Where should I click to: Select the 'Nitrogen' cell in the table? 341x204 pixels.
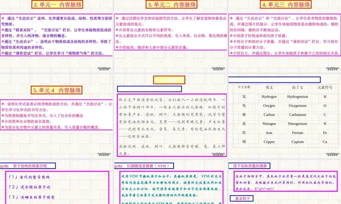(x=269, y=124)
